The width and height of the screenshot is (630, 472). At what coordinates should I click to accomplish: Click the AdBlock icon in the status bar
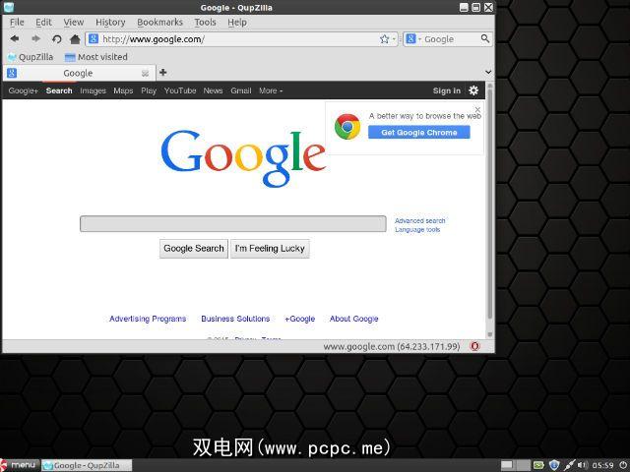click(x=474, y=346)
